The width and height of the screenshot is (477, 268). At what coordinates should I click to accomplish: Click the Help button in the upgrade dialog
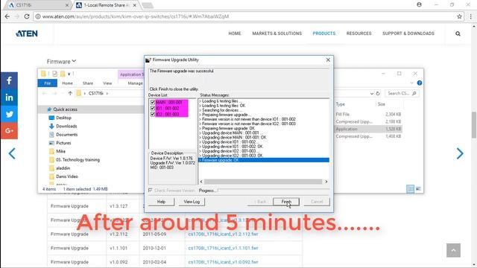pos(161,202)
